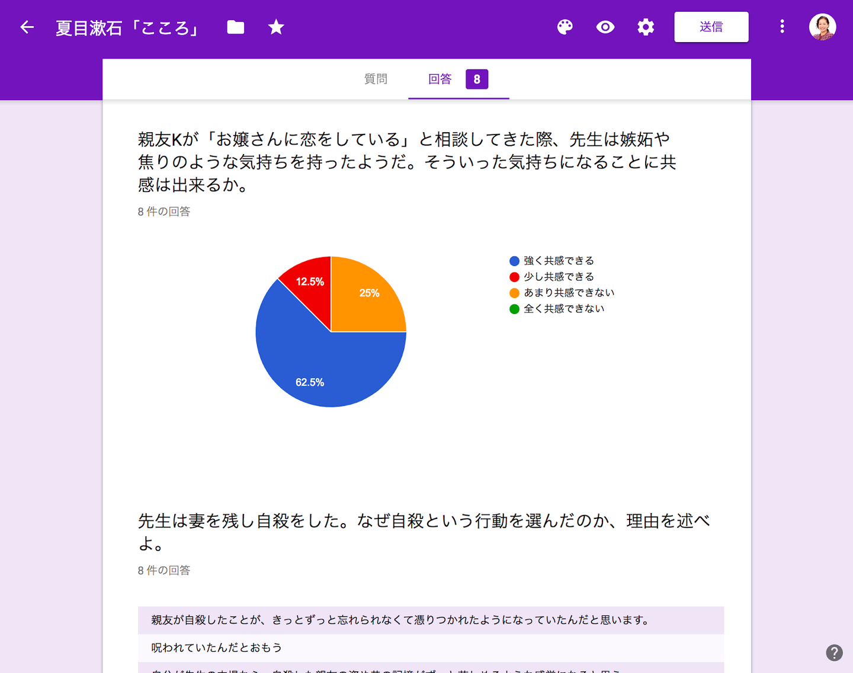
Task: Click the blue legend dot 強く共感できる
Action: tap(514, 261)
